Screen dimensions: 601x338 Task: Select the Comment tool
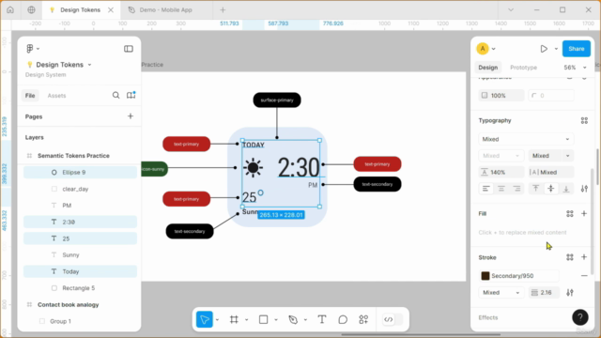pos(343,319)
